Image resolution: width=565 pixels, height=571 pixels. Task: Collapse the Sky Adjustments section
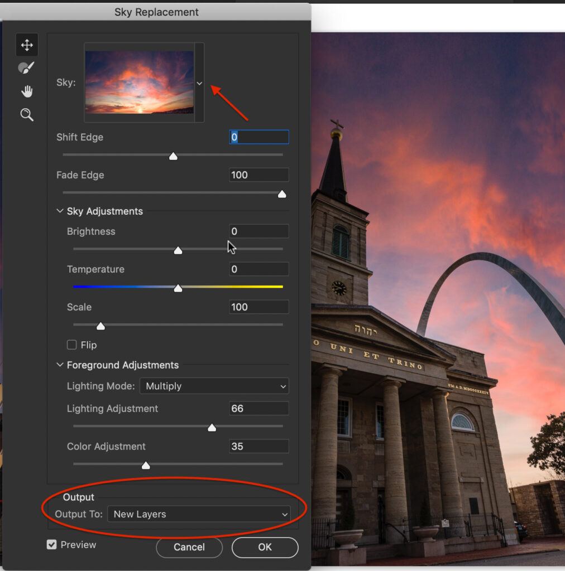coord(60,211)
